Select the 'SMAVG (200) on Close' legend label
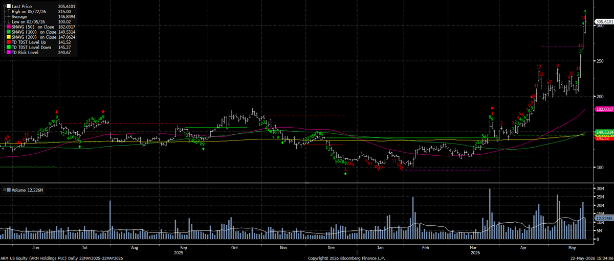The width and height of the screenshot is (614, 261). coord(34,37)
